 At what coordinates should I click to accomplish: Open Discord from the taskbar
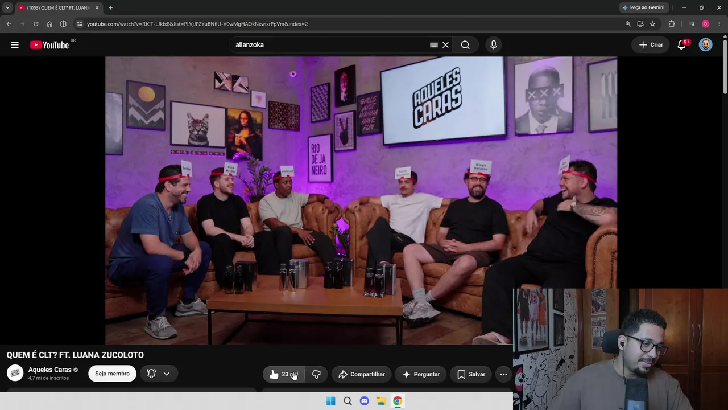(365, 401)
